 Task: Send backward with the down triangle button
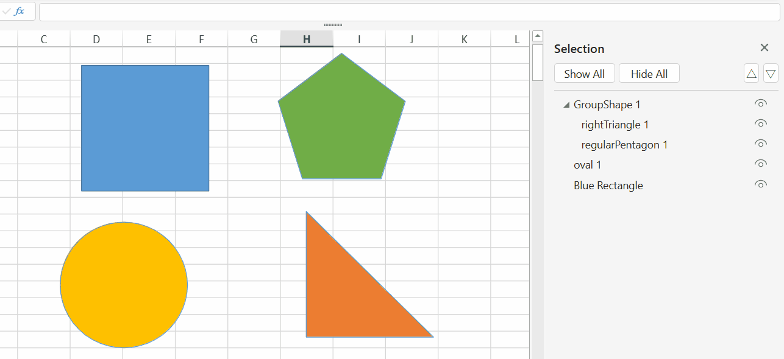point(771,74)
